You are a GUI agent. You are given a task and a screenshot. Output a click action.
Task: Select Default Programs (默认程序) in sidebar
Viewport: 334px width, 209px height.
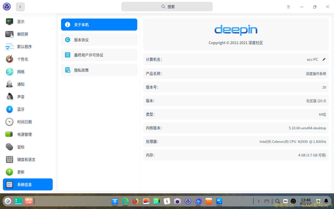tap(28, 47)
